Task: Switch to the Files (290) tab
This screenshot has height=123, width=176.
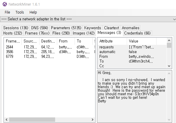Action: coord(61,33)
